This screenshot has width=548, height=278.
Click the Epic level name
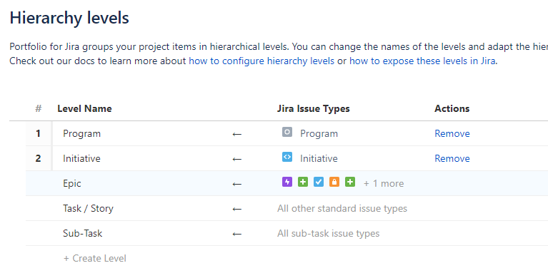point(72,183)
